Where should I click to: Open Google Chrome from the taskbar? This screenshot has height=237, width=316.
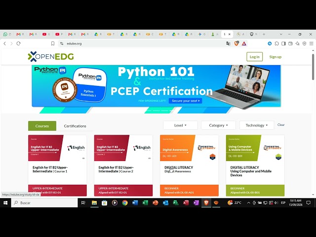tap(125, 203)
